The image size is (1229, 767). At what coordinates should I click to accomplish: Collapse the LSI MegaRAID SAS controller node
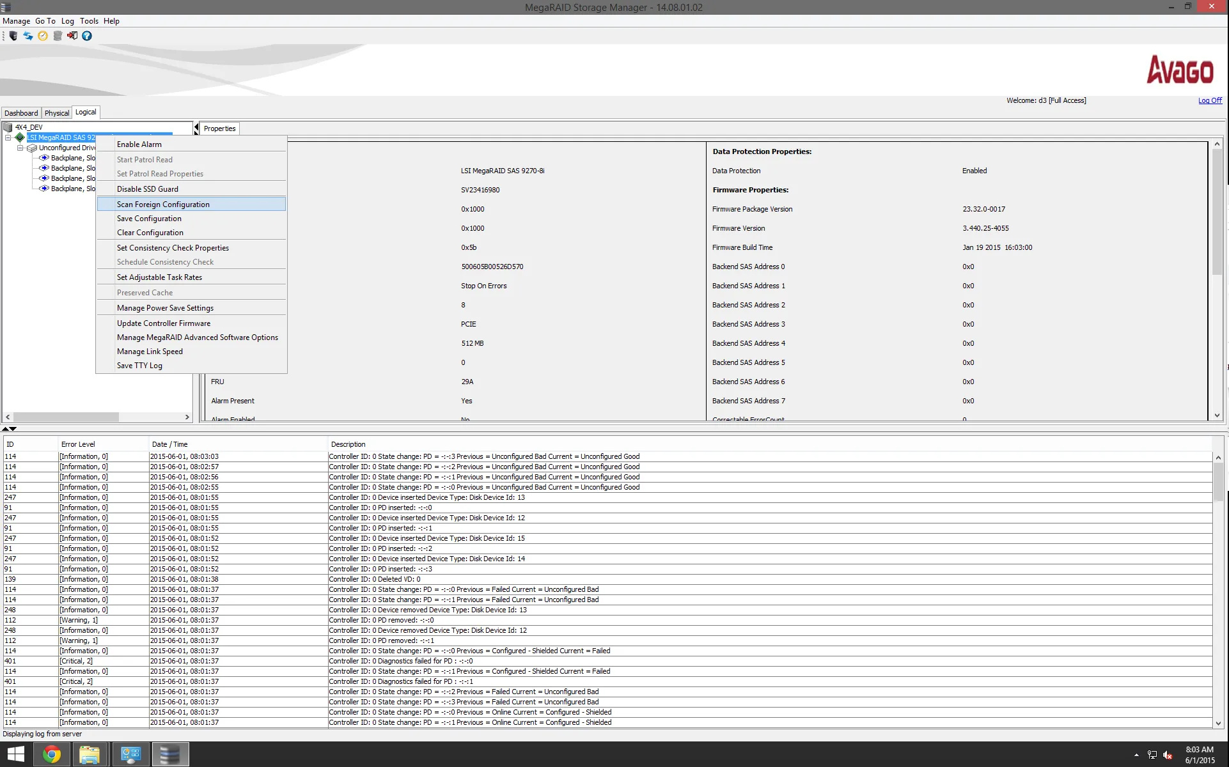coord(9,137)
